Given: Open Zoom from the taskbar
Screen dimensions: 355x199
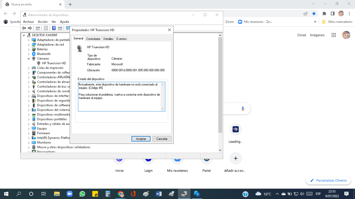Looking at the screenshot, I should point(69,194).
